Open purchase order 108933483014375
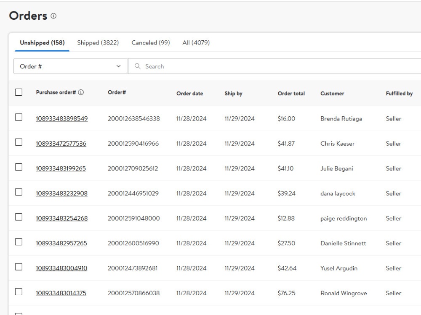421x315 pixels. [x=61, y=293]
